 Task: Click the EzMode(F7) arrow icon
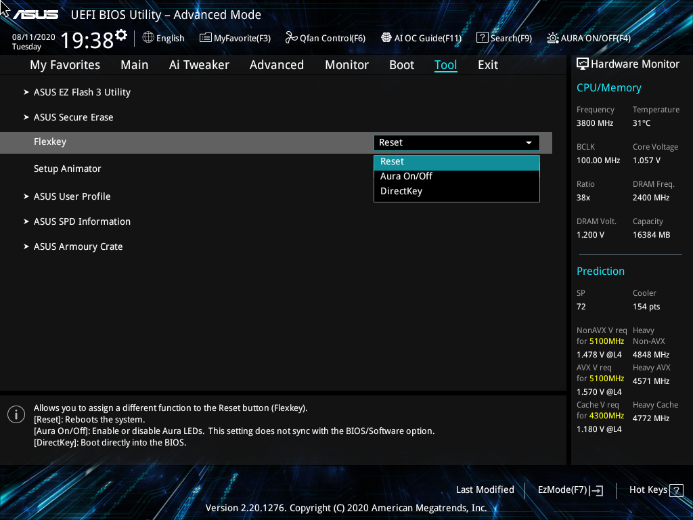tap(596, 490)
